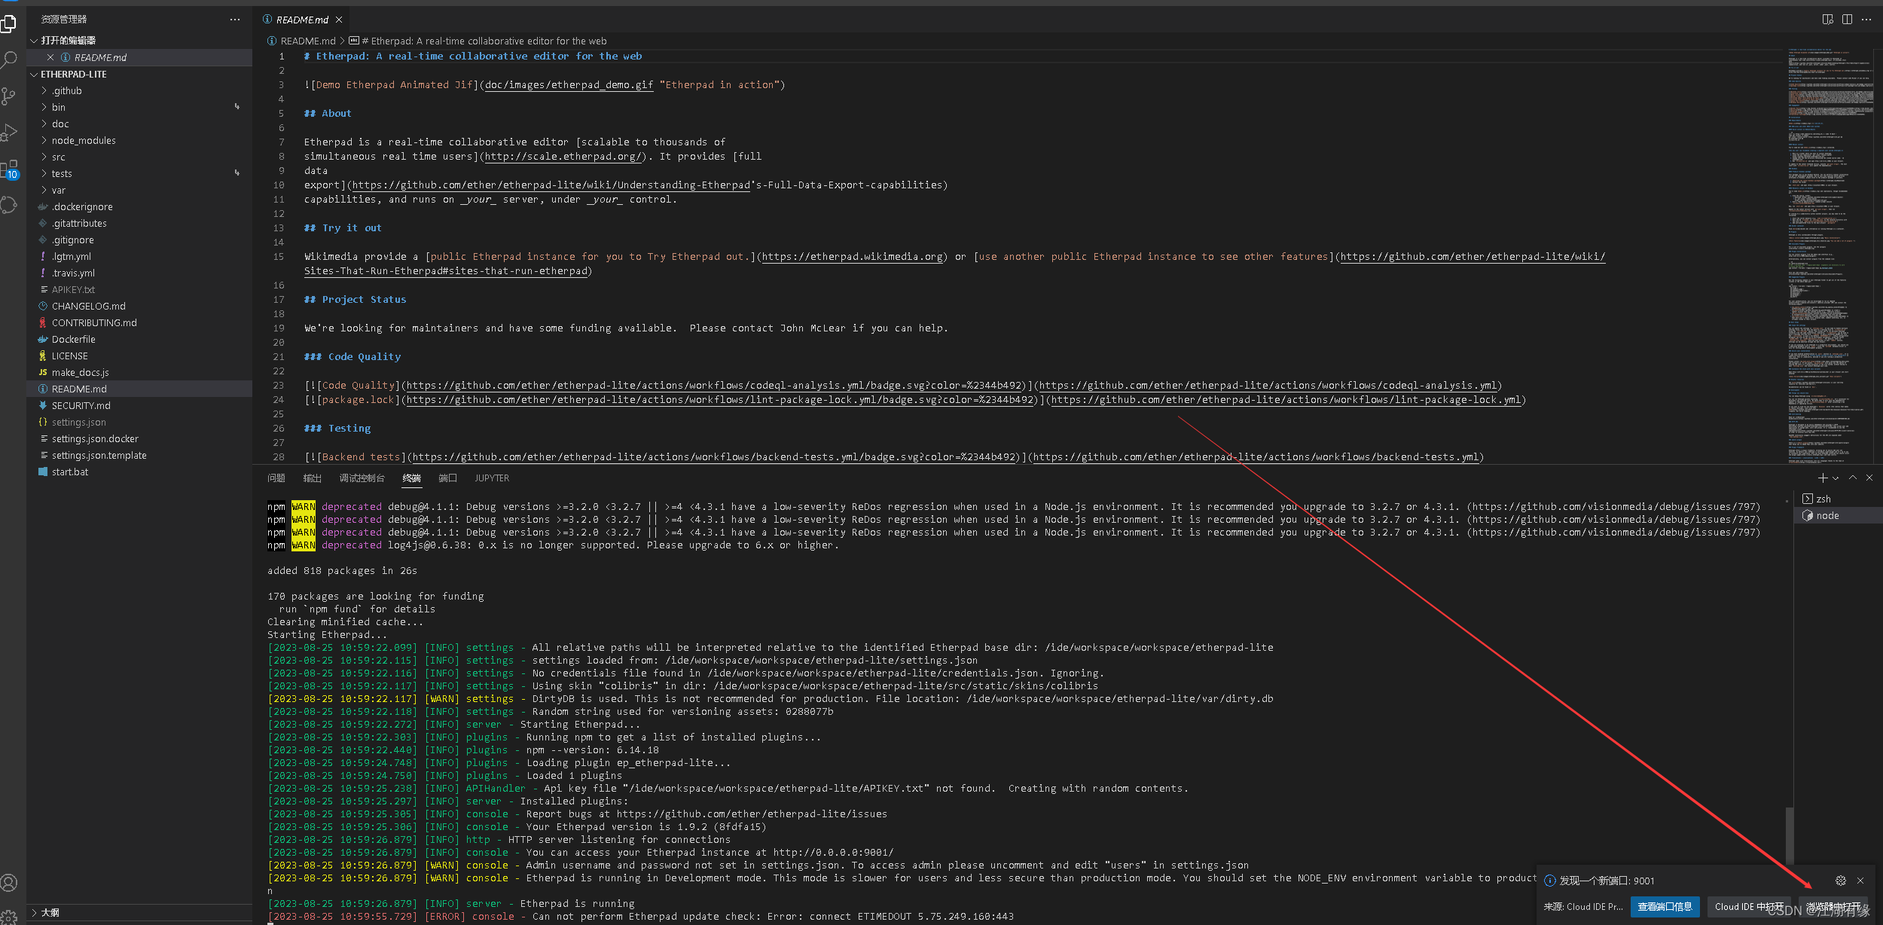The image size is (1883, 925).
Task: Create a new terminal with plus icon
Action: [x=1823, y=478]
